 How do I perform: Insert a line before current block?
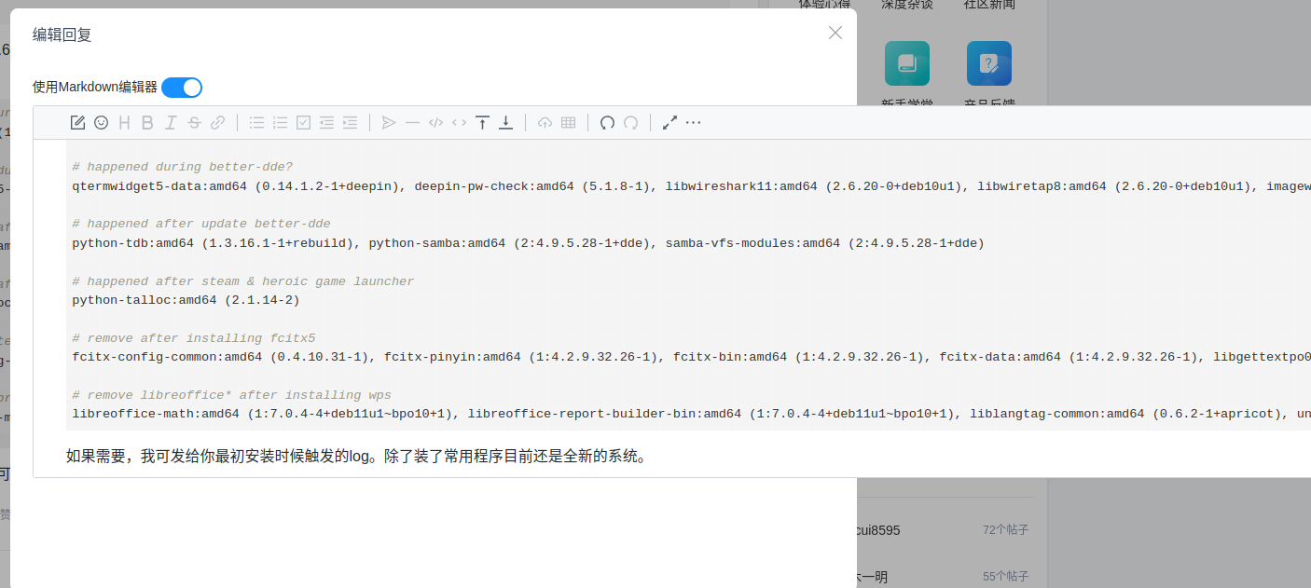click(482, 122)
